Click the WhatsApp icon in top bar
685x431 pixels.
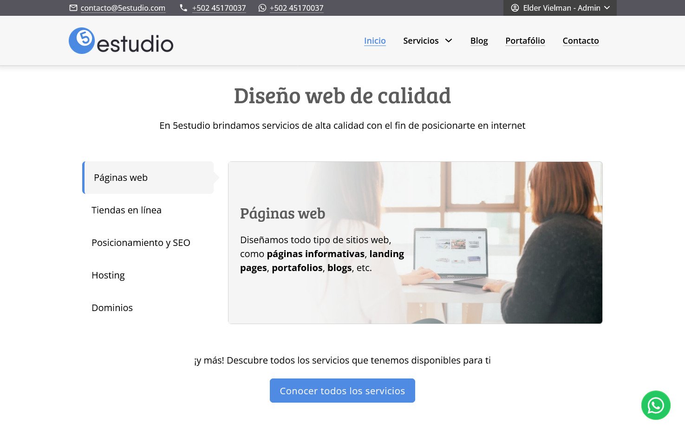tap(262, 8)
